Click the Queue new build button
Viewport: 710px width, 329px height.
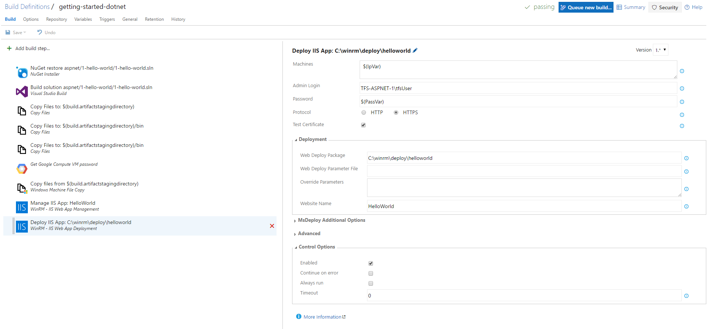point(586,7)
